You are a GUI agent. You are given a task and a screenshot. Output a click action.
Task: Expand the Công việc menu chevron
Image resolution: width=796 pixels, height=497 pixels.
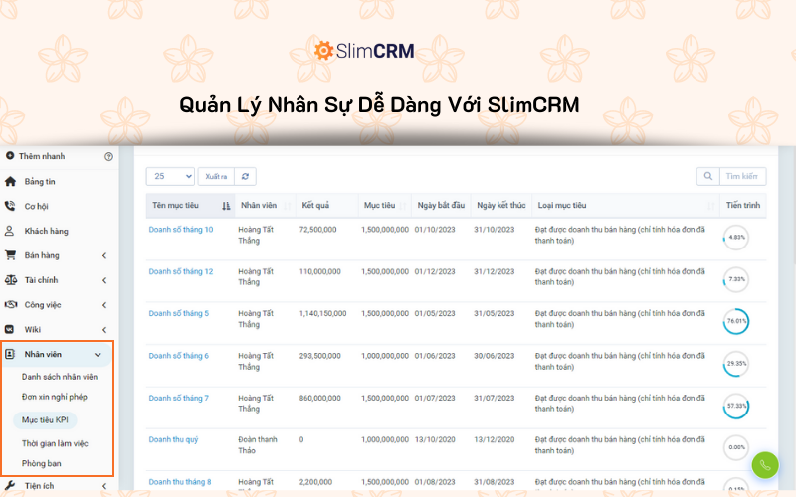coord(104,305)
